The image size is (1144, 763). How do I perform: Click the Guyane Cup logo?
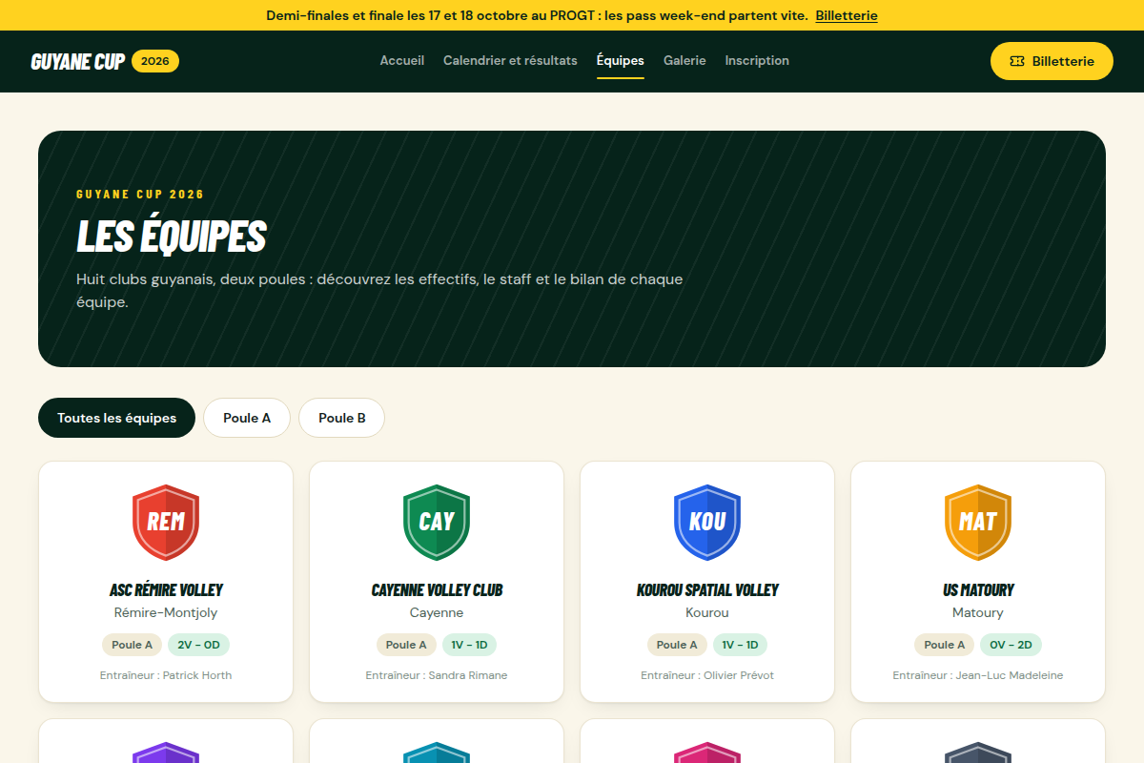78,61
